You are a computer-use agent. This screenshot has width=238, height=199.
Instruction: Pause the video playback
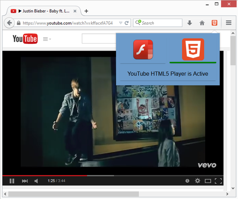[12, 181]
